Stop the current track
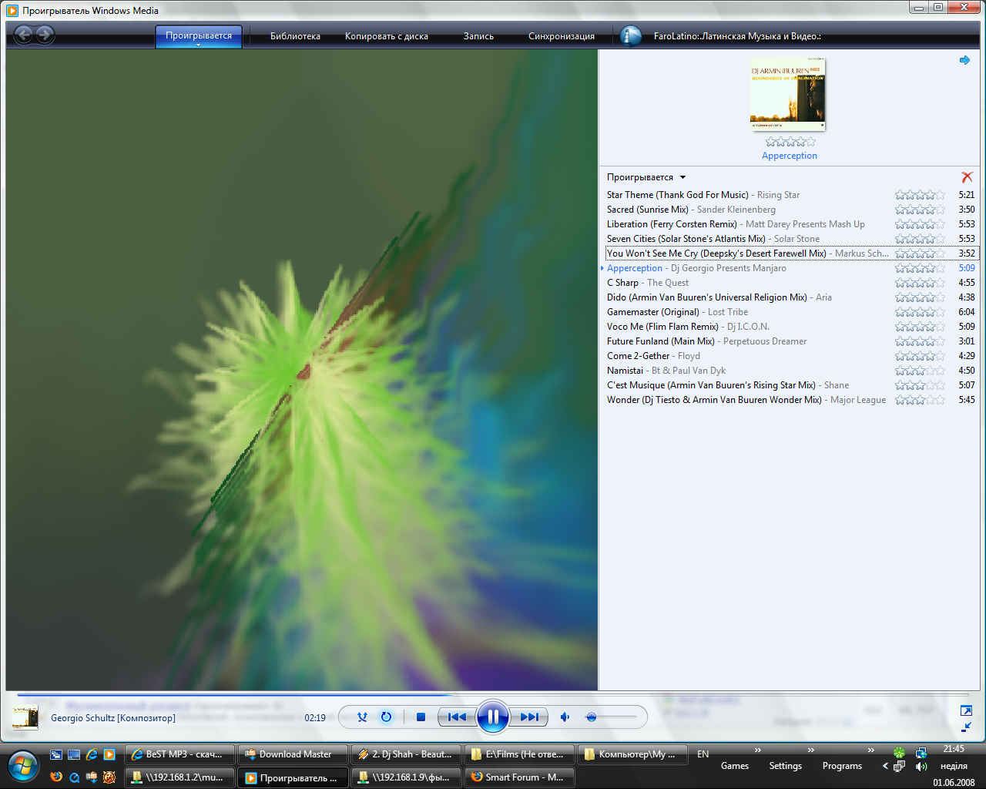 pos(421,717)
